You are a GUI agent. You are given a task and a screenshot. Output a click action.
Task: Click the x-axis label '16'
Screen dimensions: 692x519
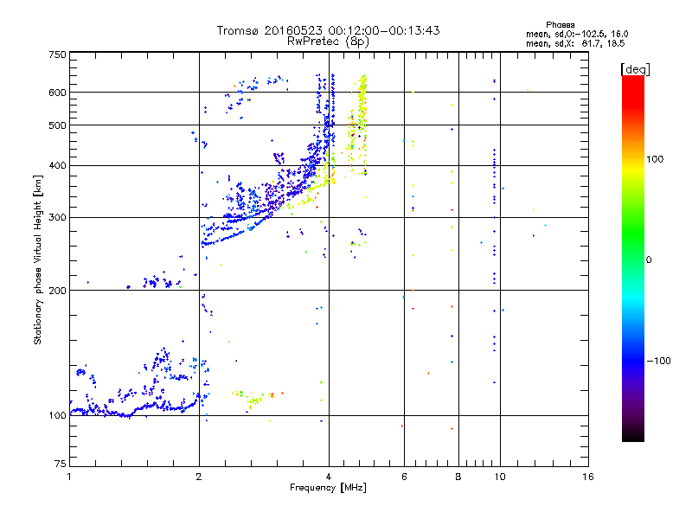588,477
